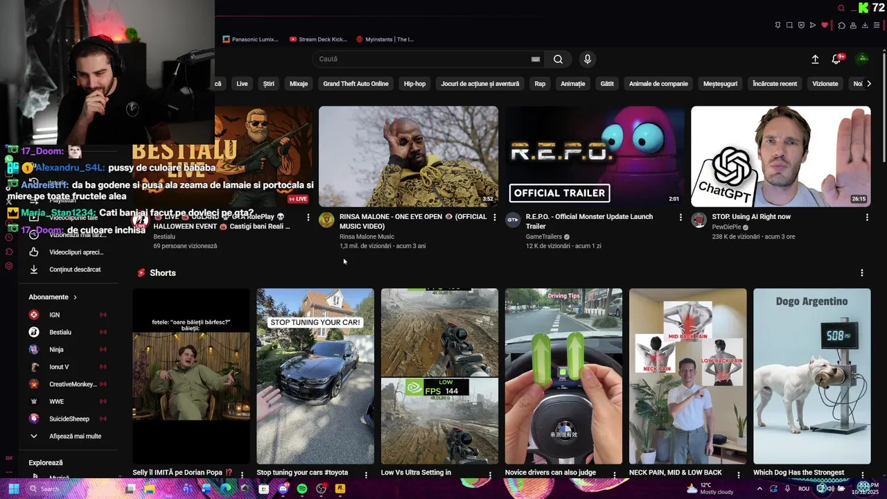Select Animale de companie chip

[658, 84]
